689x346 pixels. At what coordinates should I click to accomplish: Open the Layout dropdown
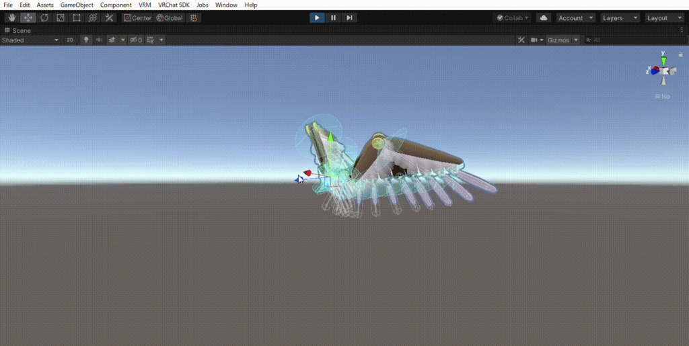(x=664, y=18)
